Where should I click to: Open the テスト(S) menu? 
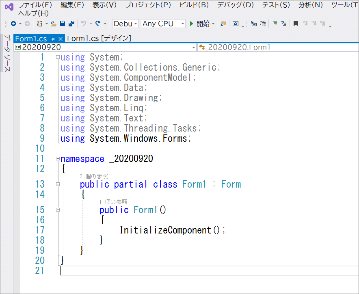276,5
